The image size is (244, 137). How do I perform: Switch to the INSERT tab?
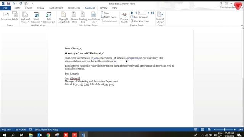(x=28, y=8)
